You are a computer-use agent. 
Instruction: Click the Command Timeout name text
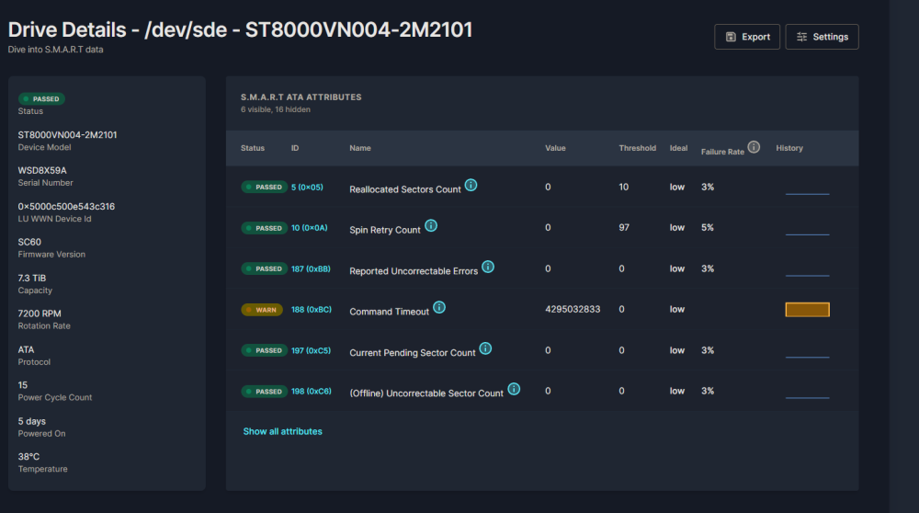389,312
